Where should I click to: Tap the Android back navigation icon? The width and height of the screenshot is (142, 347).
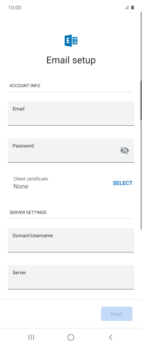(111, 337)
